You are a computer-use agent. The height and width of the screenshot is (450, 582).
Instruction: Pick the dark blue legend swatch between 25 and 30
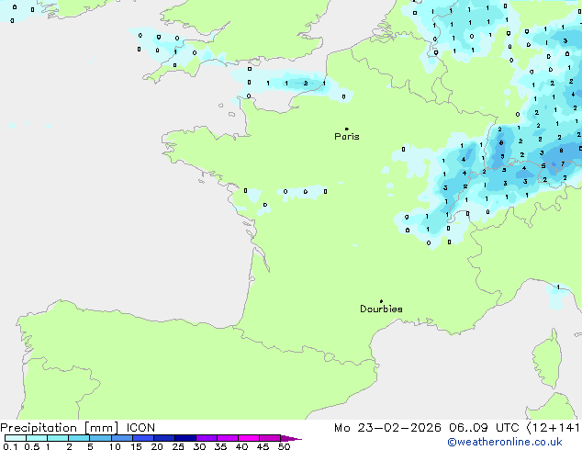point(185,438)
